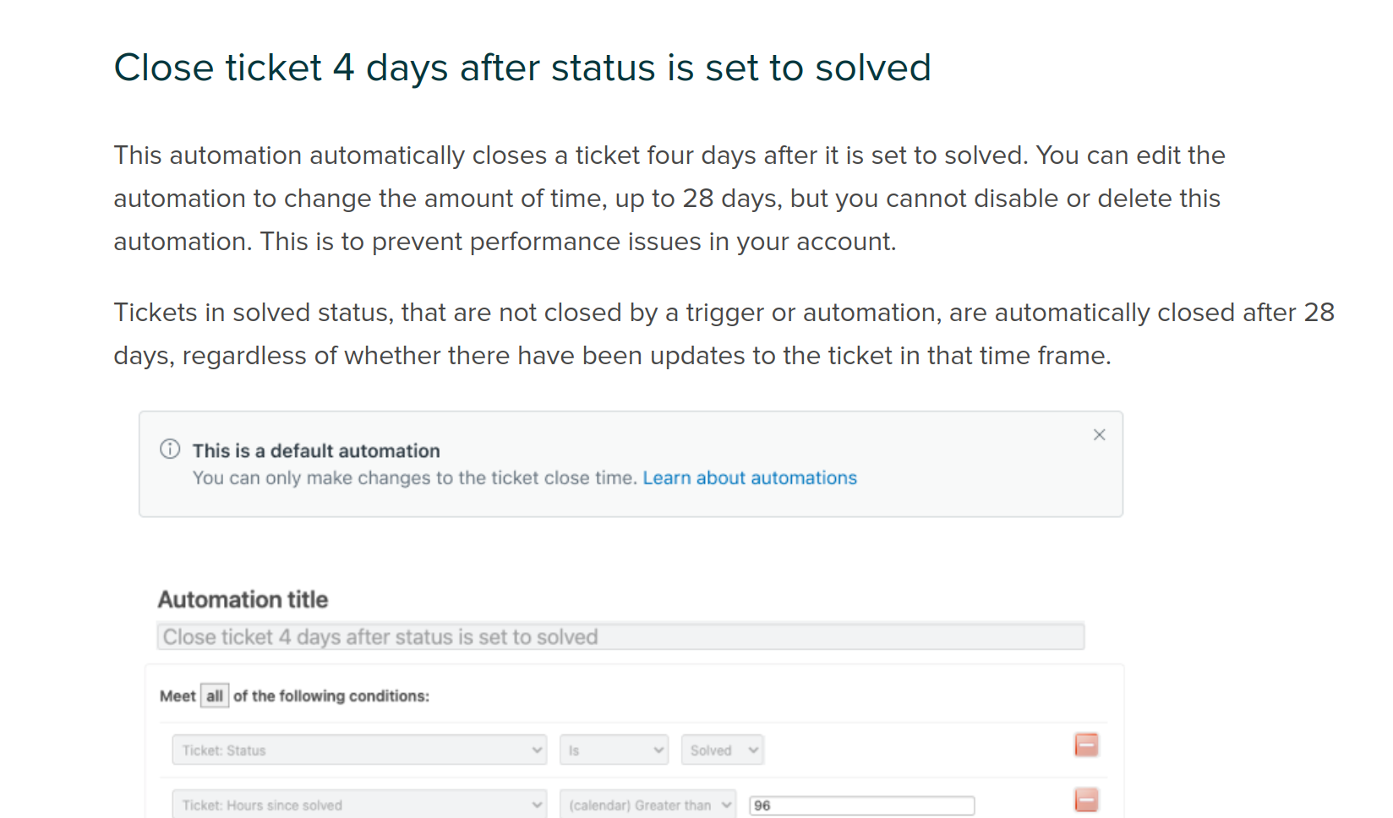Click the paragraph starting 'This automation automatically closes'
Image resolution: width=1393 pixels, height=818 pixels.
[668, 198]
